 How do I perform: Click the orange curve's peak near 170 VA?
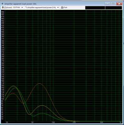(39, 83)
